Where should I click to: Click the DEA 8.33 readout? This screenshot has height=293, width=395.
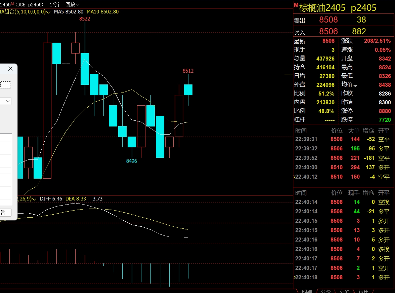(76, 199)
